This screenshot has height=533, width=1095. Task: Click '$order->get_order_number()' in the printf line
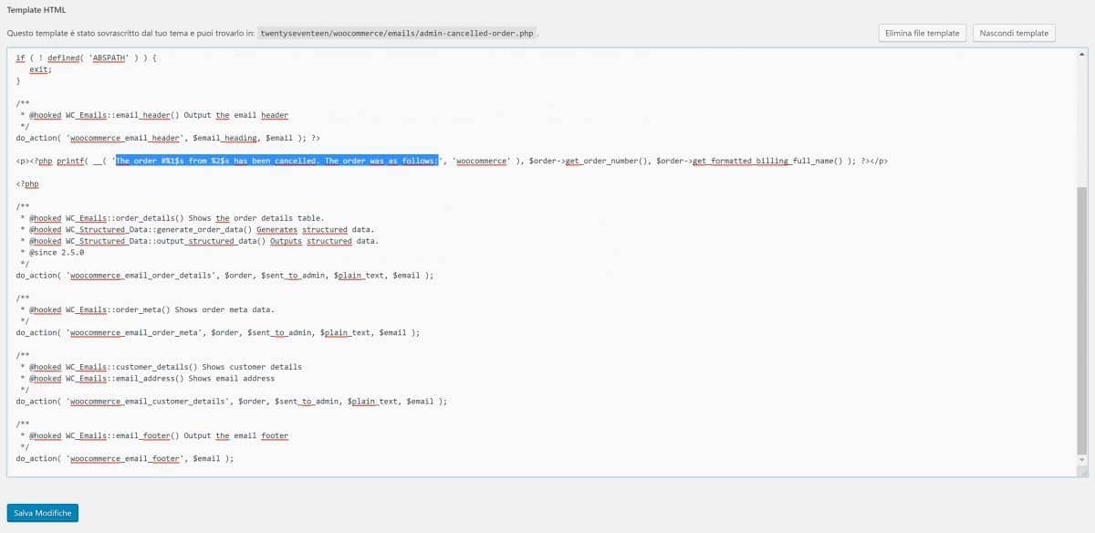click(x=588, y=161)
